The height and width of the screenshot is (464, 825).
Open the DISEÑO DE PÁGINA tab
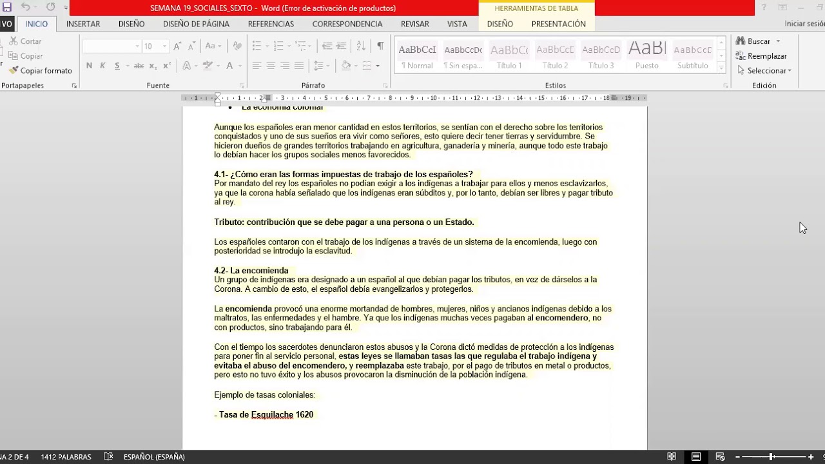point(196,24)
